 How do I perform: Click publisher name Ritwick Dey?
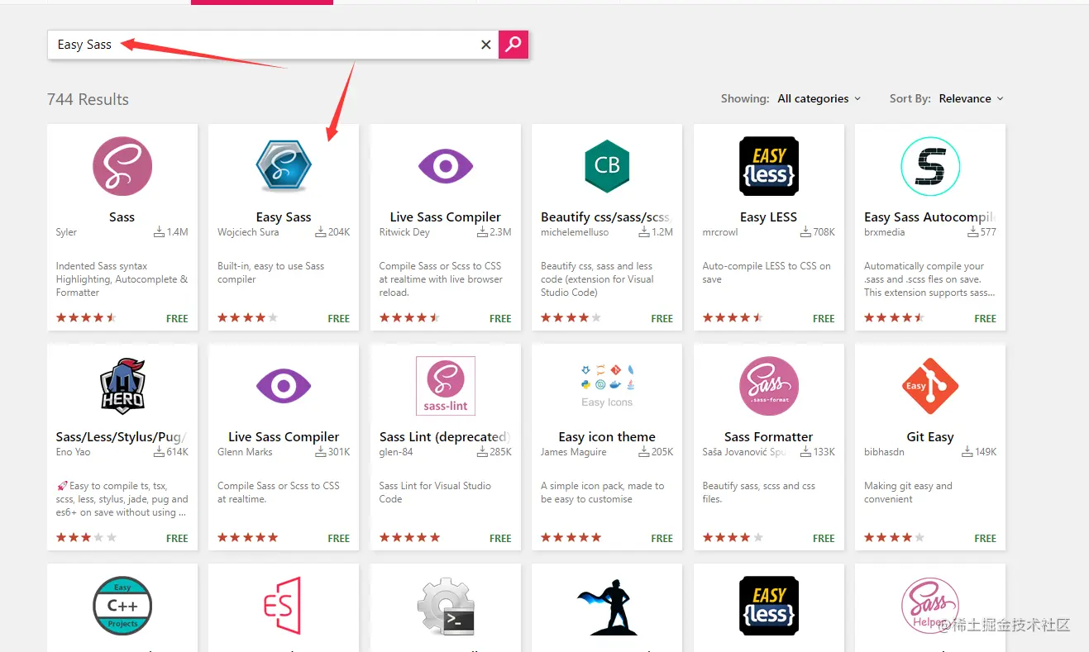(406, 232)
